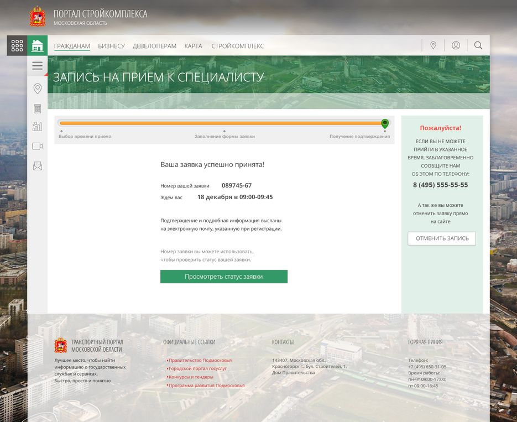Open the КАРТА menu item
The height and width of the screenshot is (422, 517).
(x=193, y=46)
